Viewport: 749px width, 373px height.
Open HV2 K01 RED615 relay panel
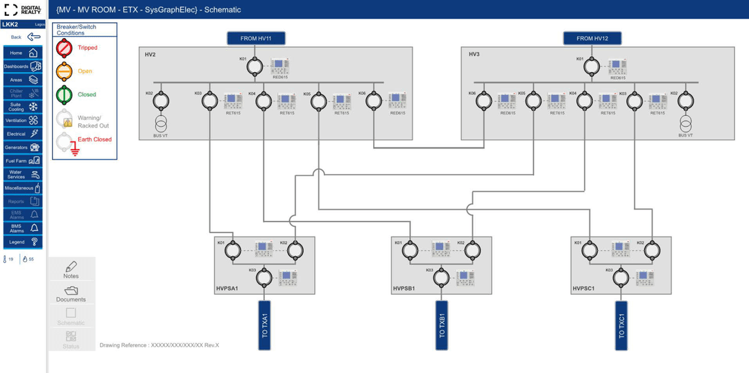(x=281, y=67)
